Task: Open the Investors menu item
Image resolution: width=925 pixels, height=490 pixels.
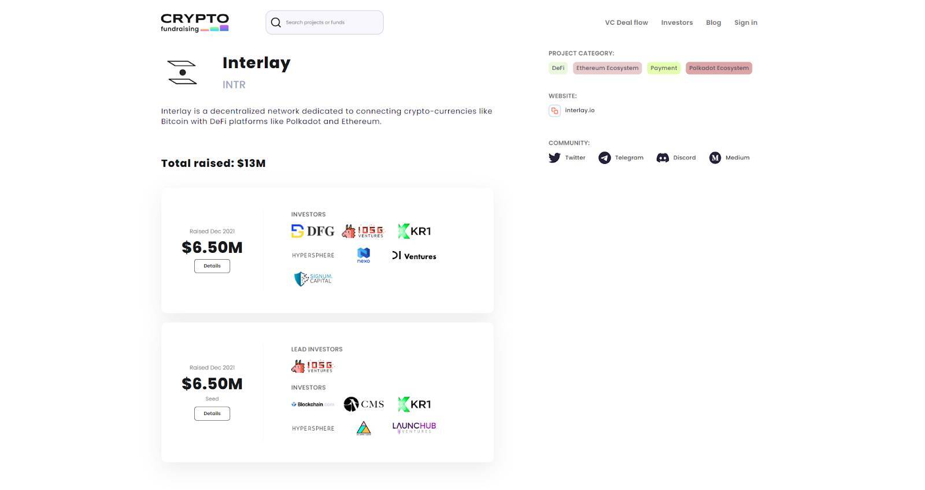Action: (x=676, y=23)
